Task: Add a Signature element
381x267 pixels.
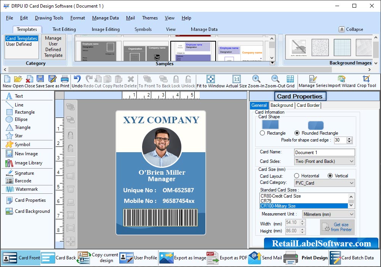Action: coord(20,173)
